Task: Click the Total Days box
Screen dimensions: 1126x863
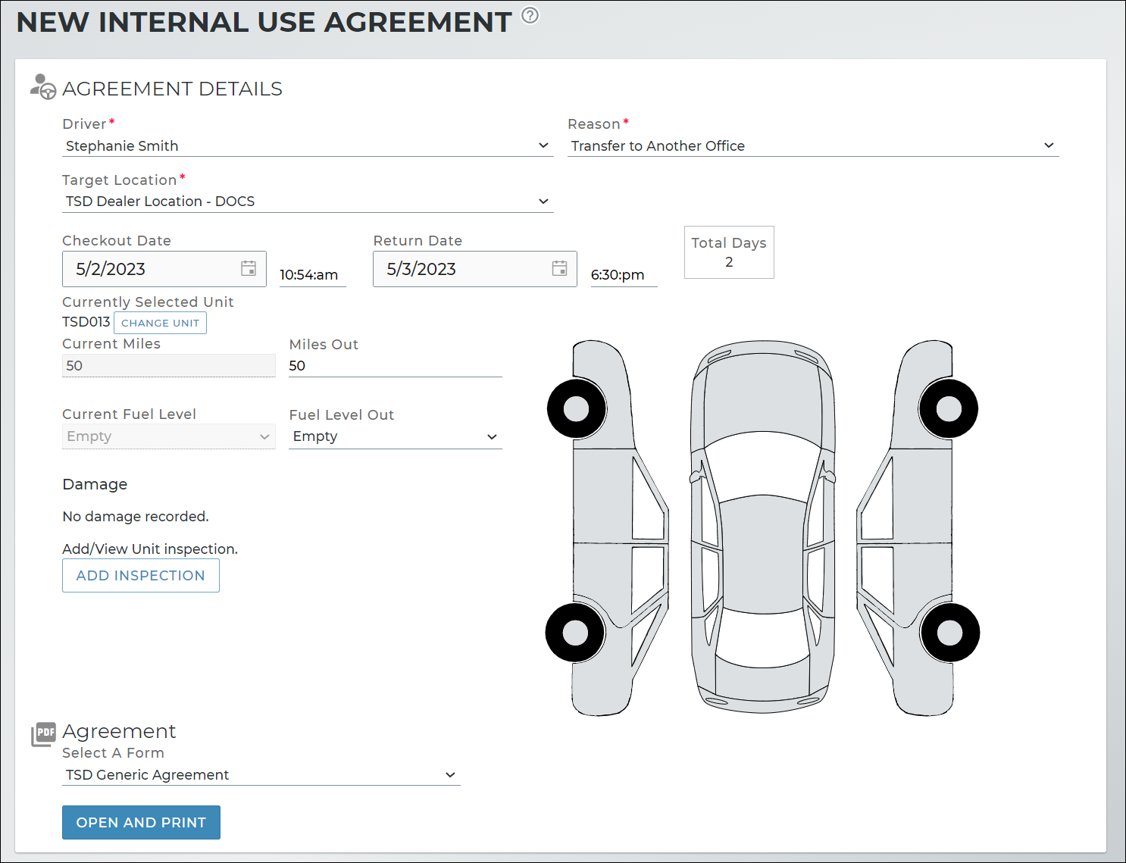Action: click(x=729, y=252)
